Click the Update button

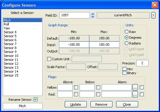point(76,104)
